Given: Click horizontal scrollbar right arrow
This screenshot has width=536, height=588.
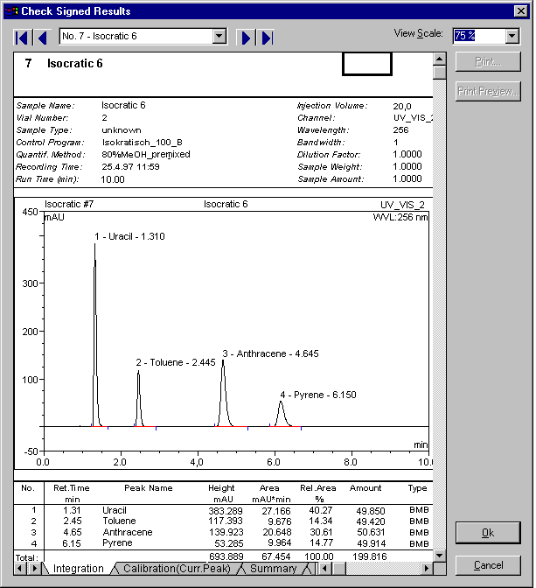Looking at the screenshot, I should click(426, 569).
